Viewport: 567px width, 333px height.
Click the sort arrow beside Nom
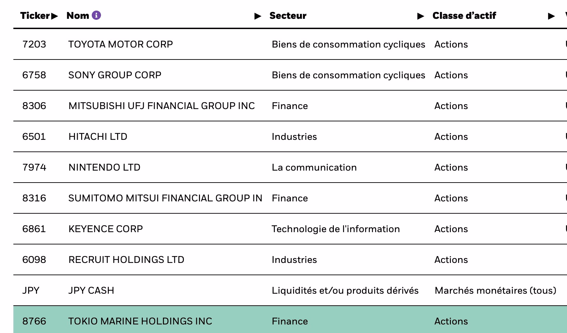tap(257, 16)
